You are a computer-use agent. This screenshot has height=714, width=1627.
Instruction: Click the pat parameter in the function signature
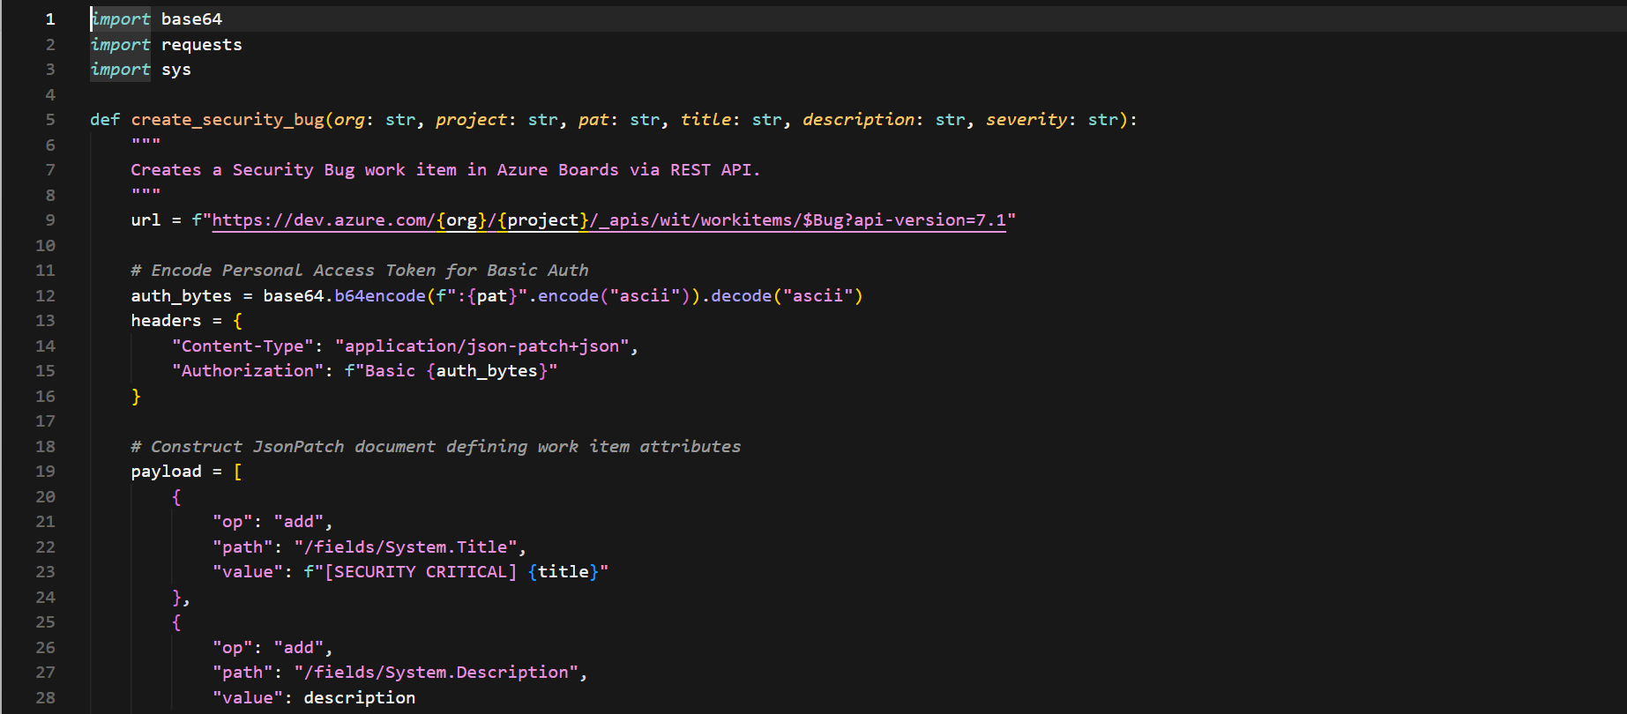[593, 120]
